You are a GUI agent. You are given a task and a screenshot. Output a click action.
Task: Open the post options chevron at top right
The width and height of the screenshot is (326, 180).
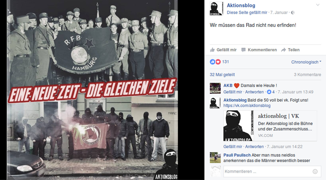[x=318, y=5]
